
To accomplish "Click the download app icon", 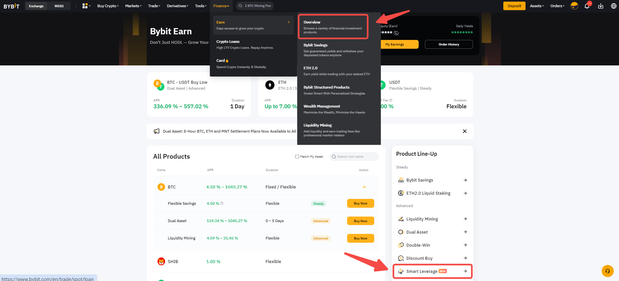I will (601, 6).
